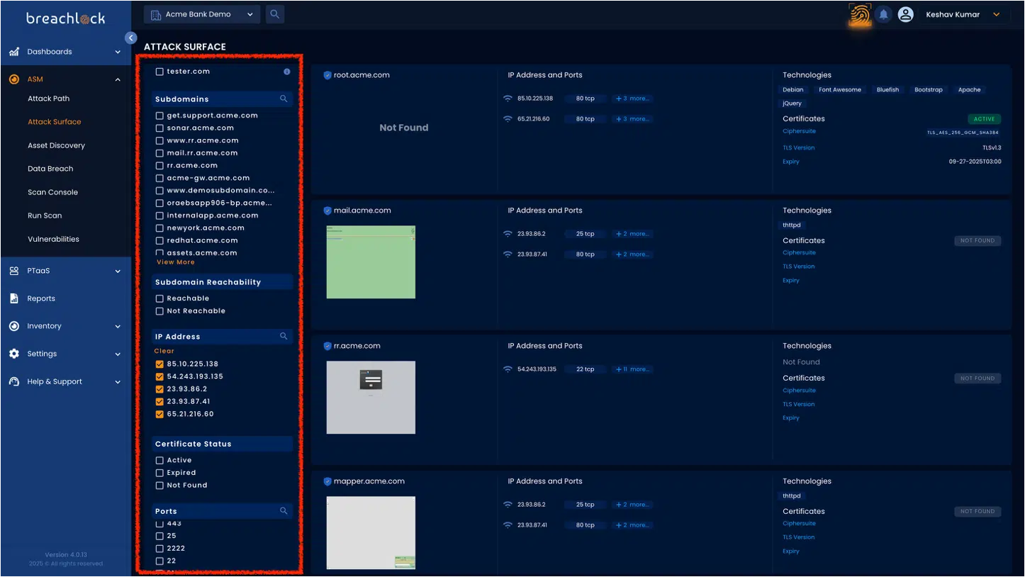This screenshot has height=577, width=1025.
Task: Search IP addresses with the magnifier icon
Action: [284, 337]
